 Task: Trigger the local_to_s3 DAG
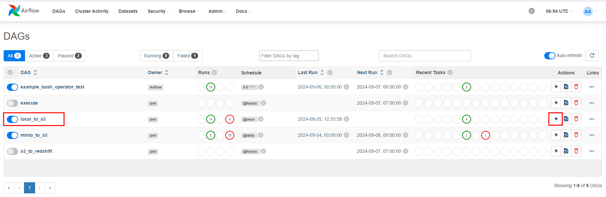tap(556, 119)
